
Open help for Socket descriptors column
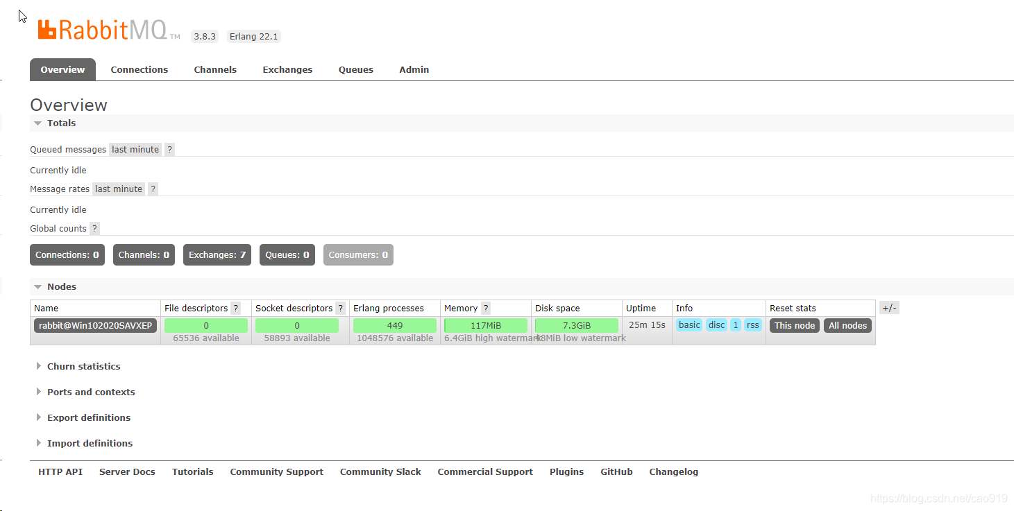click(340, 308)
